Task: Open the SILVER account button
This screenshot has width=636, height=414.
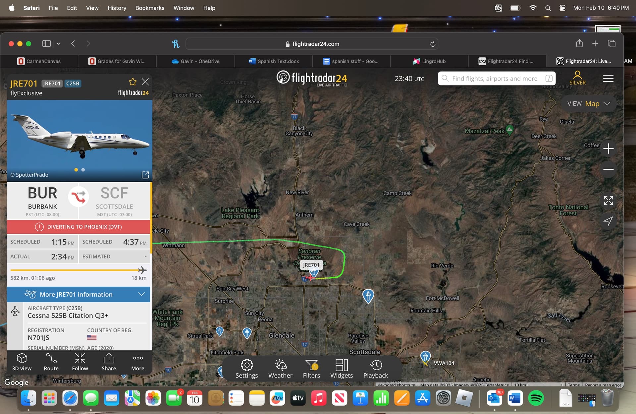Action: tap(577, 78)
